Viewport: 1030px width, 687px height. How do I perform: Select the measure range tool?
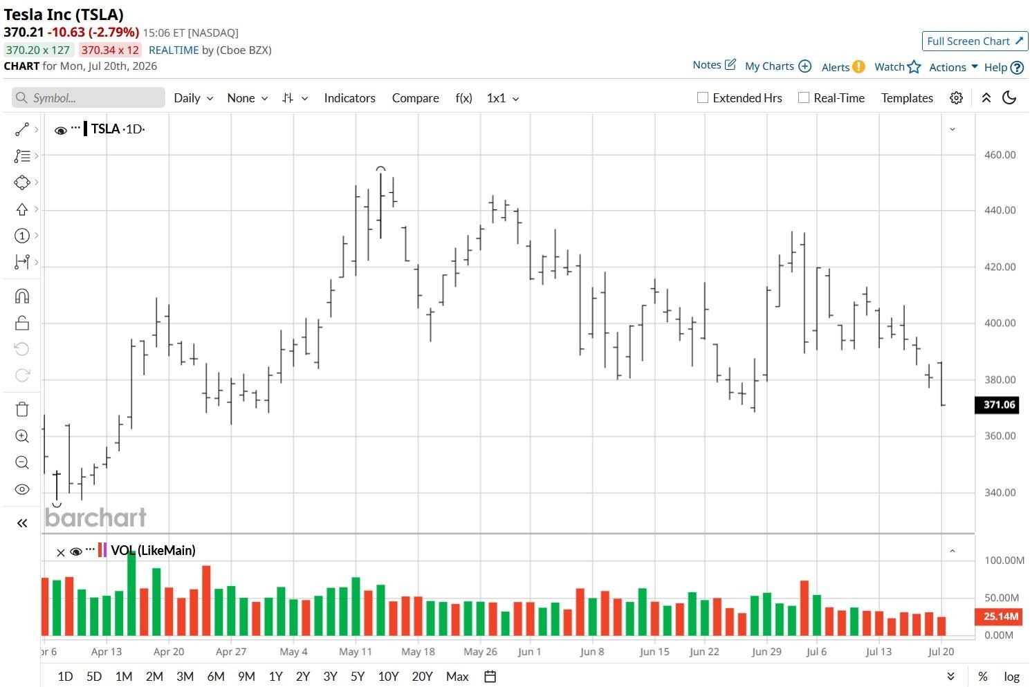22,262
